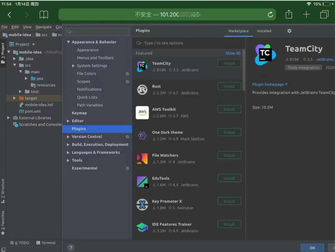Install the EduTools plugin
The height and width of the screenshot is (252, 335).
click(229, 178)
